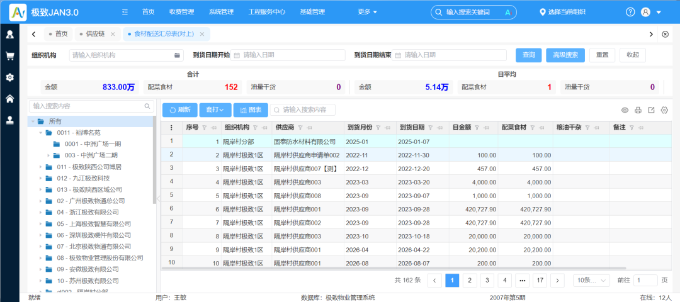680x302 pixels.
Task: Expand the 003 - 中洲广场二期 node
Action: (x=48, y=155)
